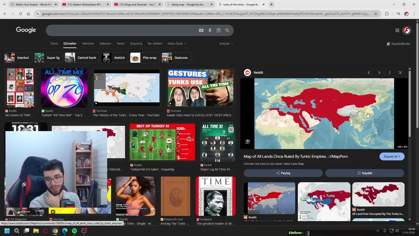The height and width of the screenshot is (236, 419).
Task: Reload the current page
Action: pyautogui.click(x=20, y=14)
